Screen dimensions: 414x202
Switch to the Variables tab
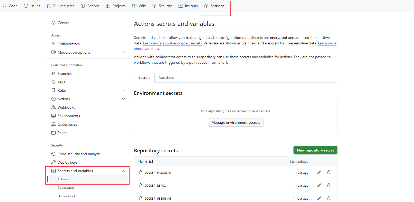pos(166,77)
